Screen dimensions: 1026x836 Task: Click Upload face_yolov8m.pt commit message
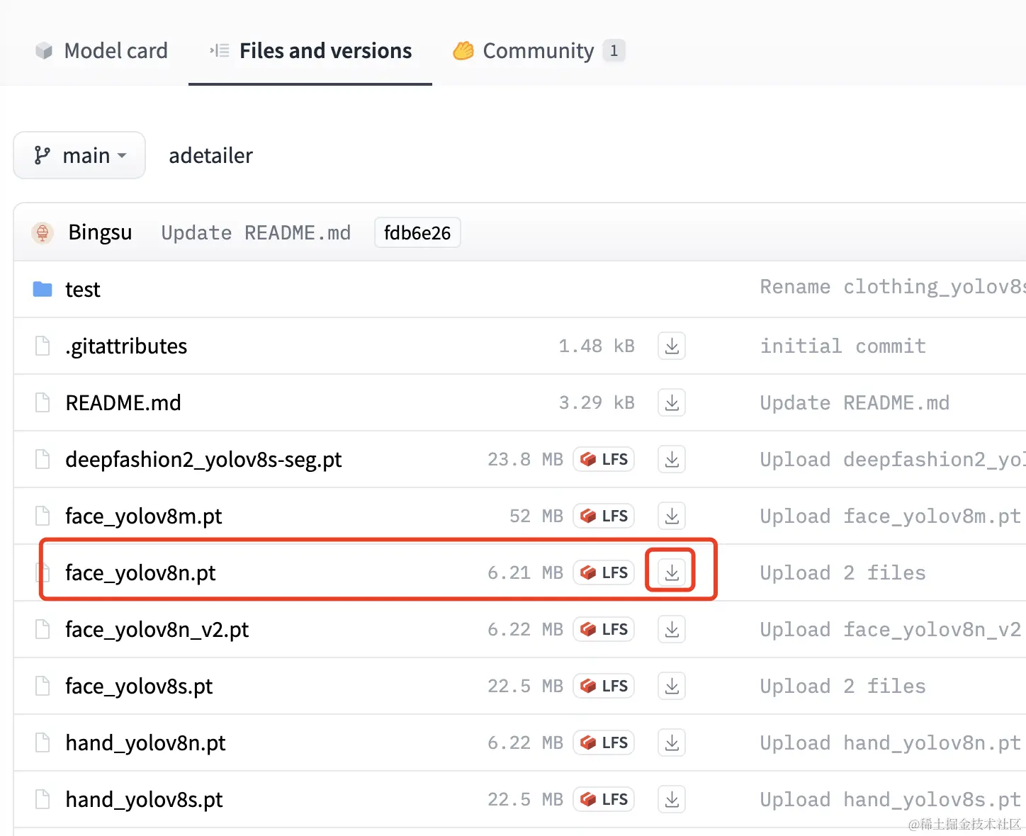[x=891, y=516]
